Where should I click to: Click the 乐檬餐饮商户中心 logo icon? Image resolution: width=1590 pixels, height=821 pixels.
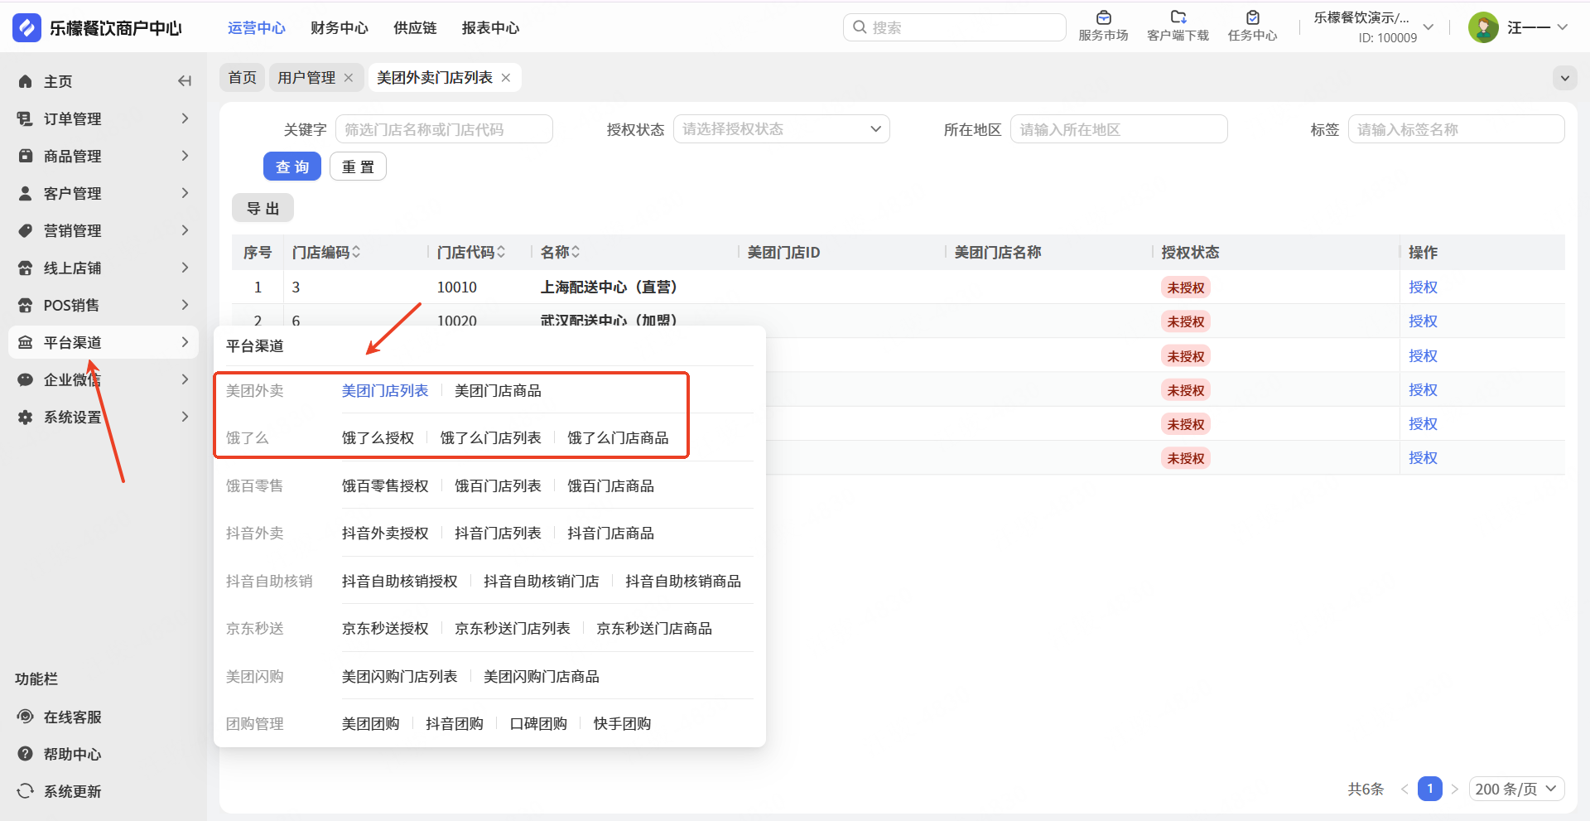pos(26,27)
